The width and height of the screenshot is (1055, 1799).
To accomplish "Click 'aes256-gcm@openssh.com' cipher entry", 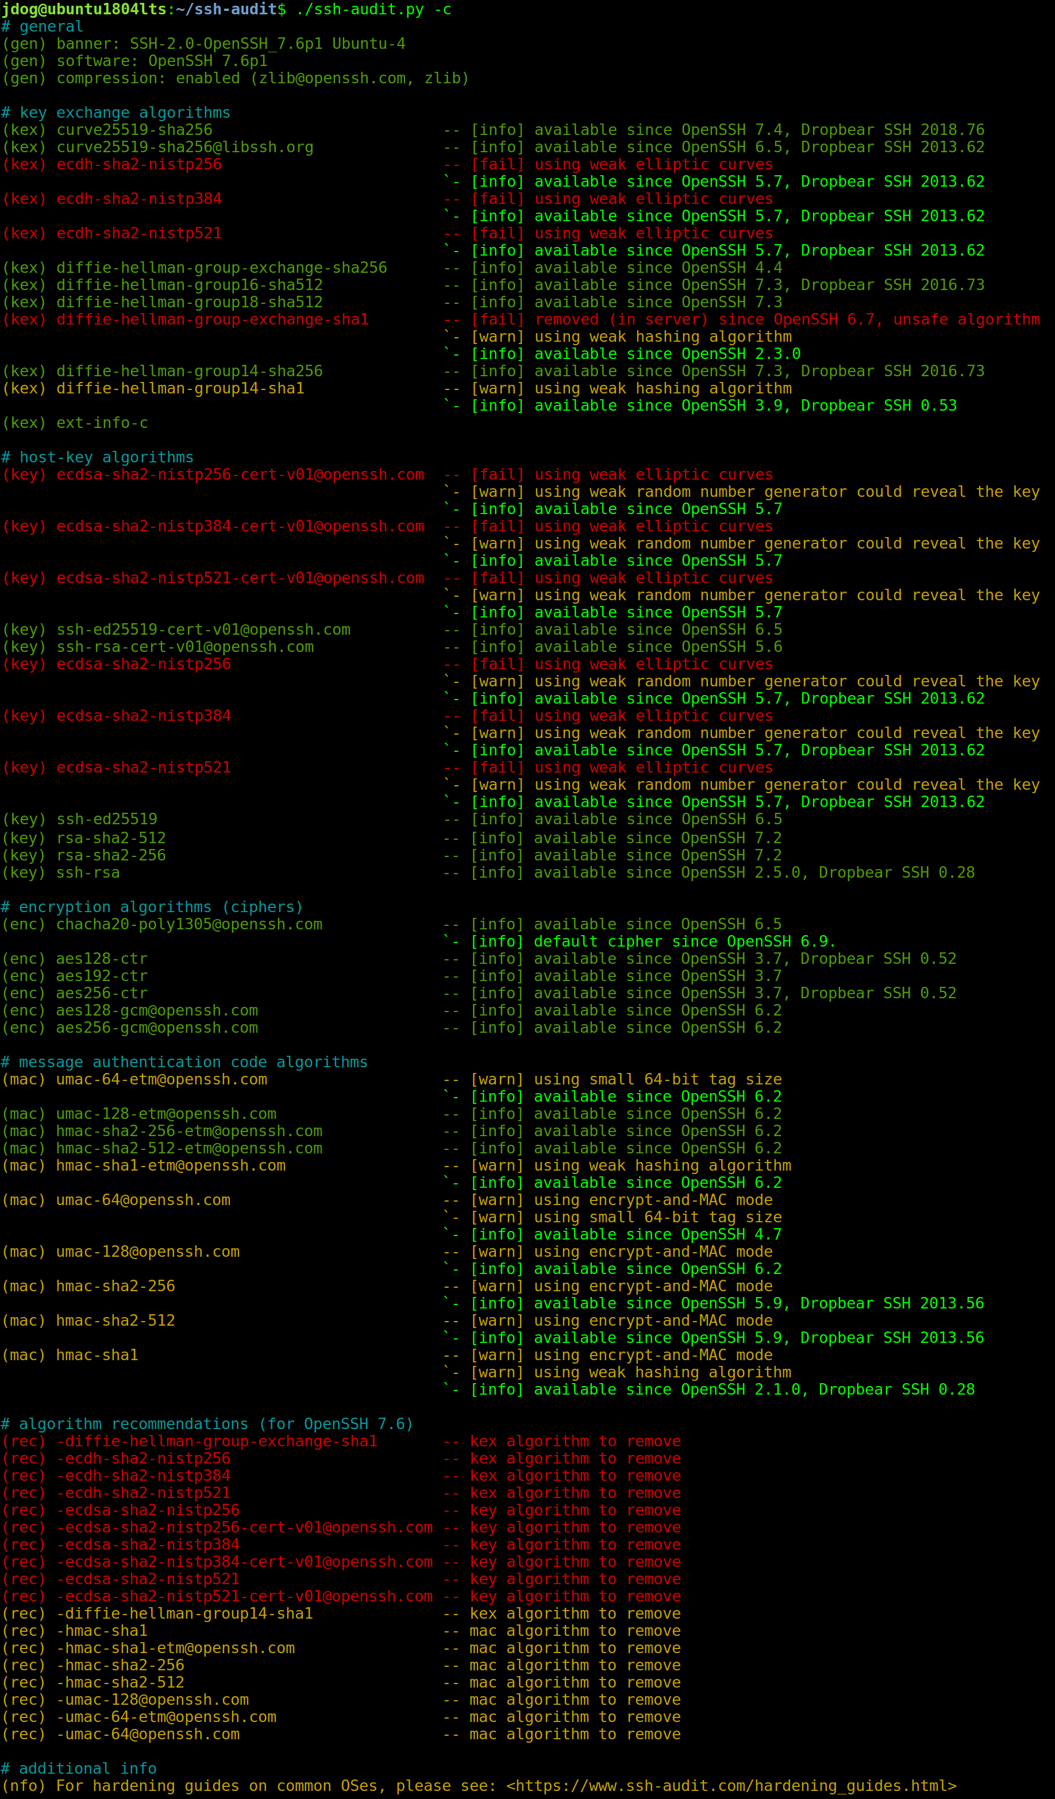I will [157, 1027].
